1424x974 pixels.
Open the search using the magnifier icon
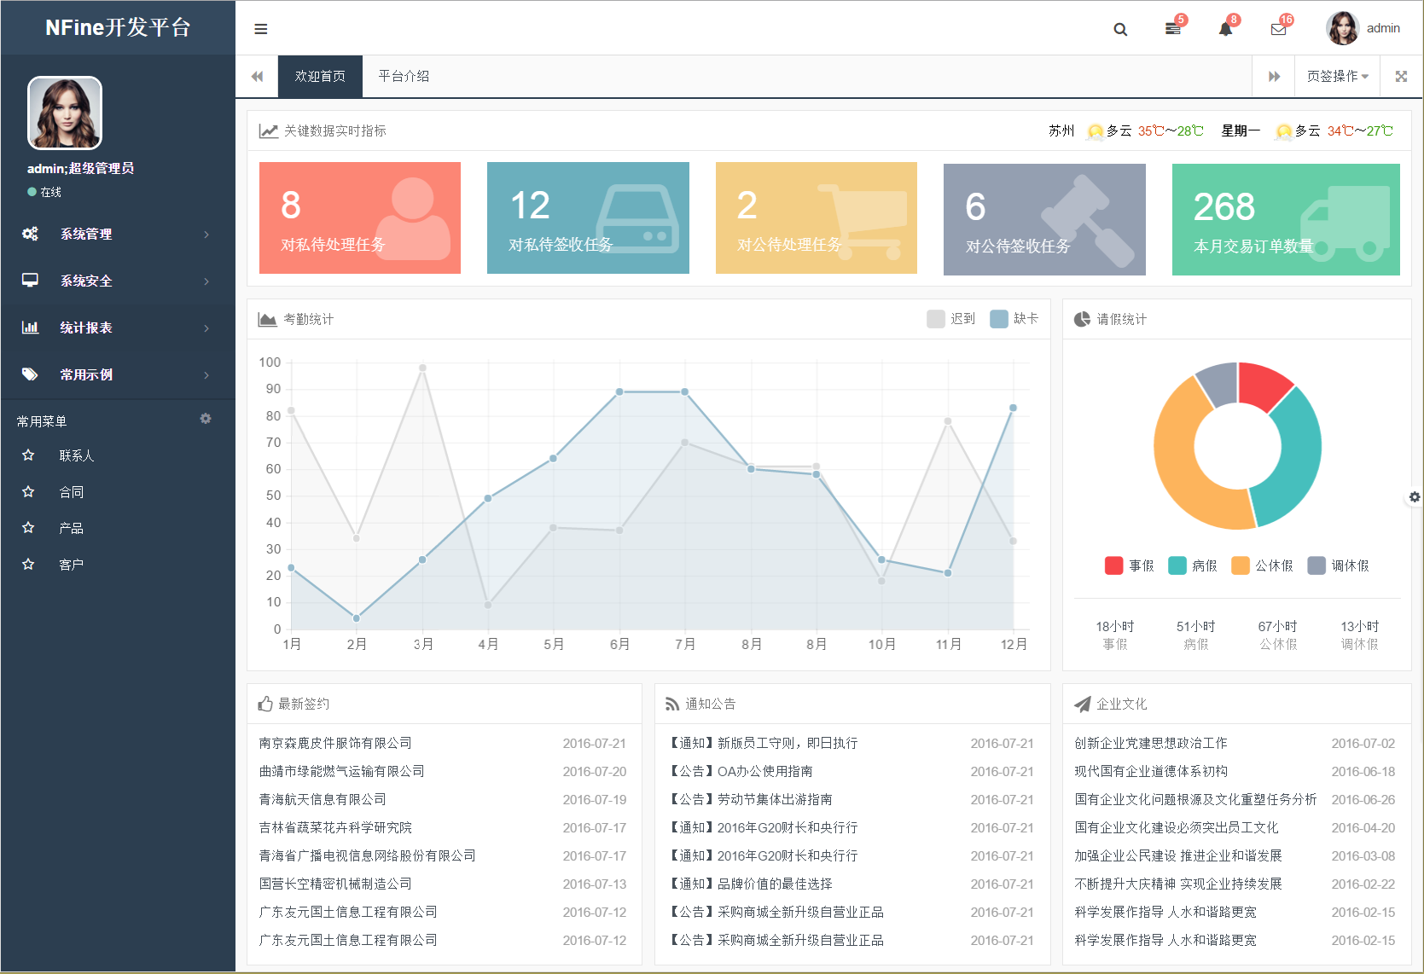1119,28
